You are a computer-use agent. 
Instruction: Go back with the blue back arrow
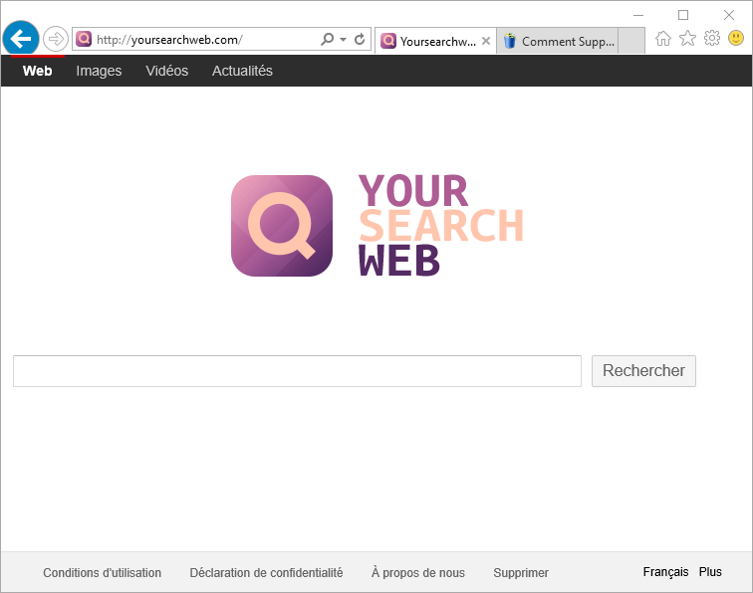click(21, 39)
